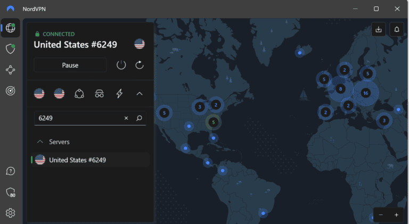Click the disconnect power icon
Viewport: 409px width, 224px height.
pyautogui.click(x=121, y=65)
